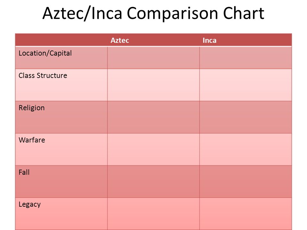Select the Aztec Warfare cell
The image size is (307, 230).
click(x=153, y=149)
